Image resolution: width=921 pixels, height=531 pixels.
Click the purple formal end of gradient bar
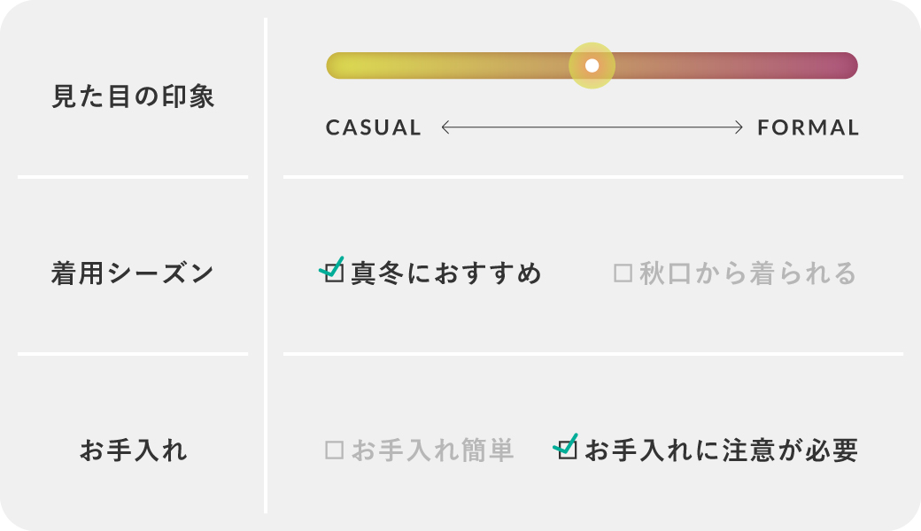[843, 65]
